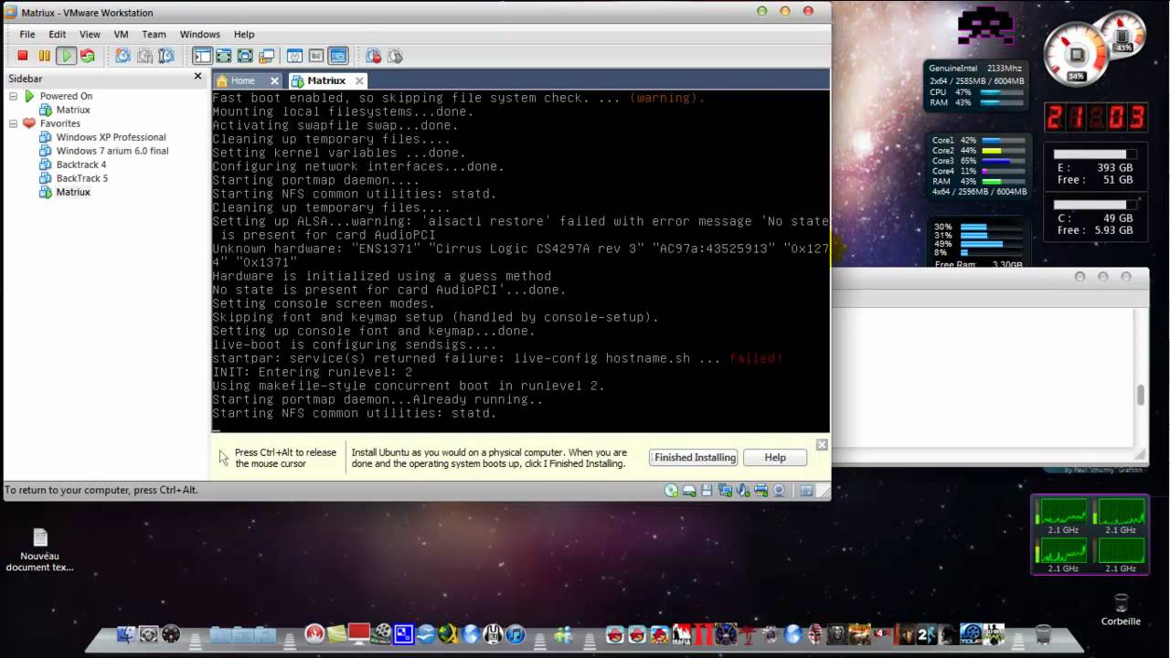Open iTunes music icon in the dock
Viewport: 1170px width, 658px height.
point(516,634)
